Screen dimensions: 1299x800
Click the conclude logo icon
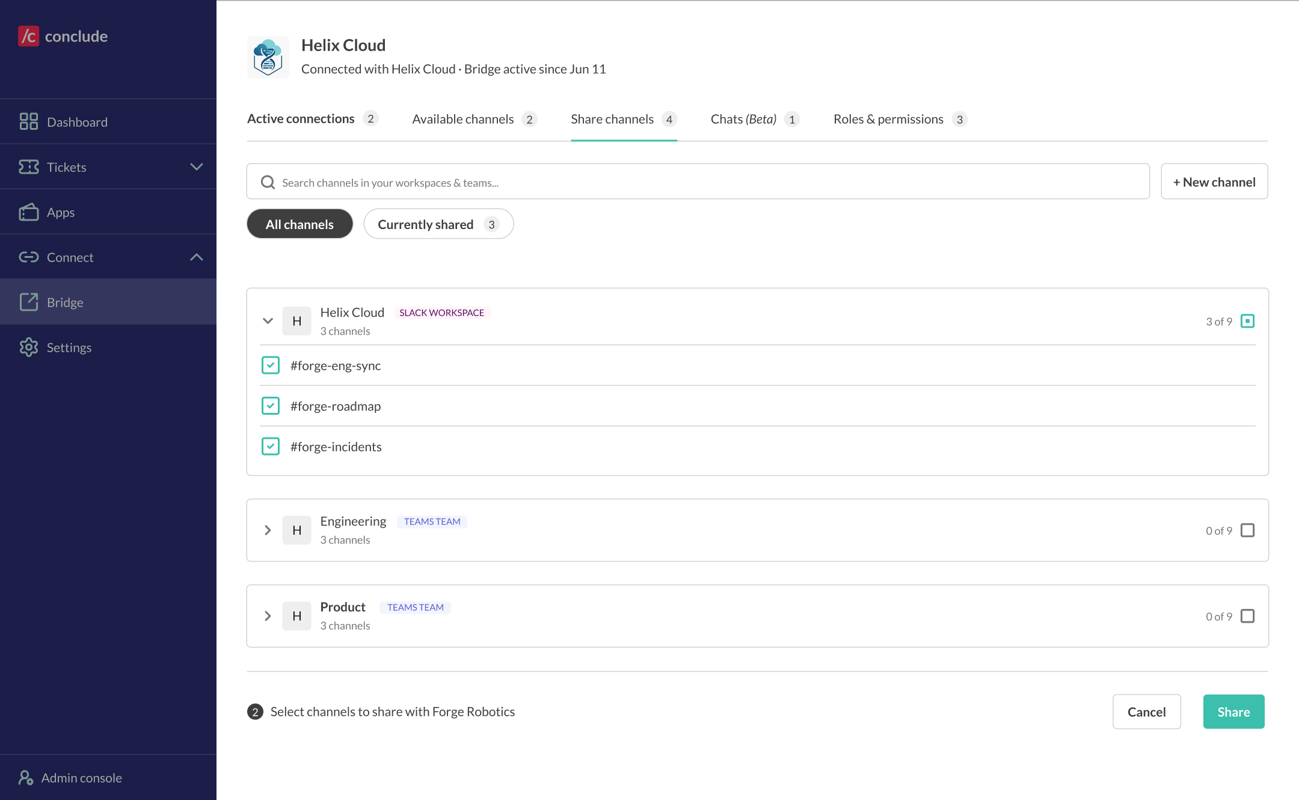point(28,36)
